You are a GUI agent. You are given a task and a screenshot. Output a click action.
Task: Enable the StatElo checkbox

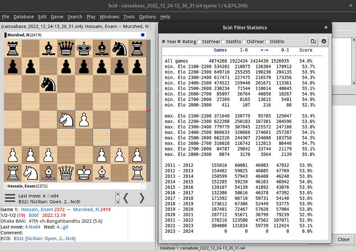tap(223, 41)
